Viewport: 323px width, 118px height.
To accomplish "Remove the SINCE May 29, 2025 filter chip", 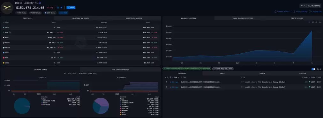I will pos(214,69).
